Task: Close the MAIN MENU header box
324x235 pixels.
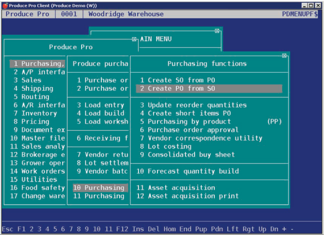Action: [x=217, y=31]
